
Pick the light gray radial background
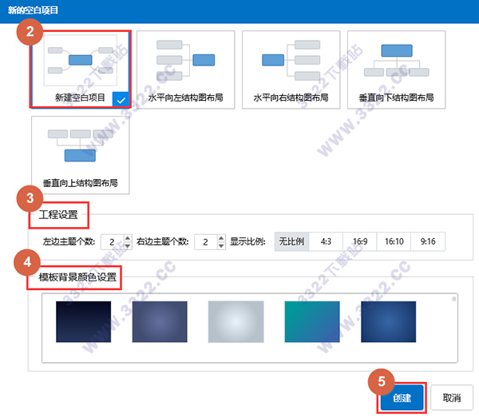tap(236, 321)
